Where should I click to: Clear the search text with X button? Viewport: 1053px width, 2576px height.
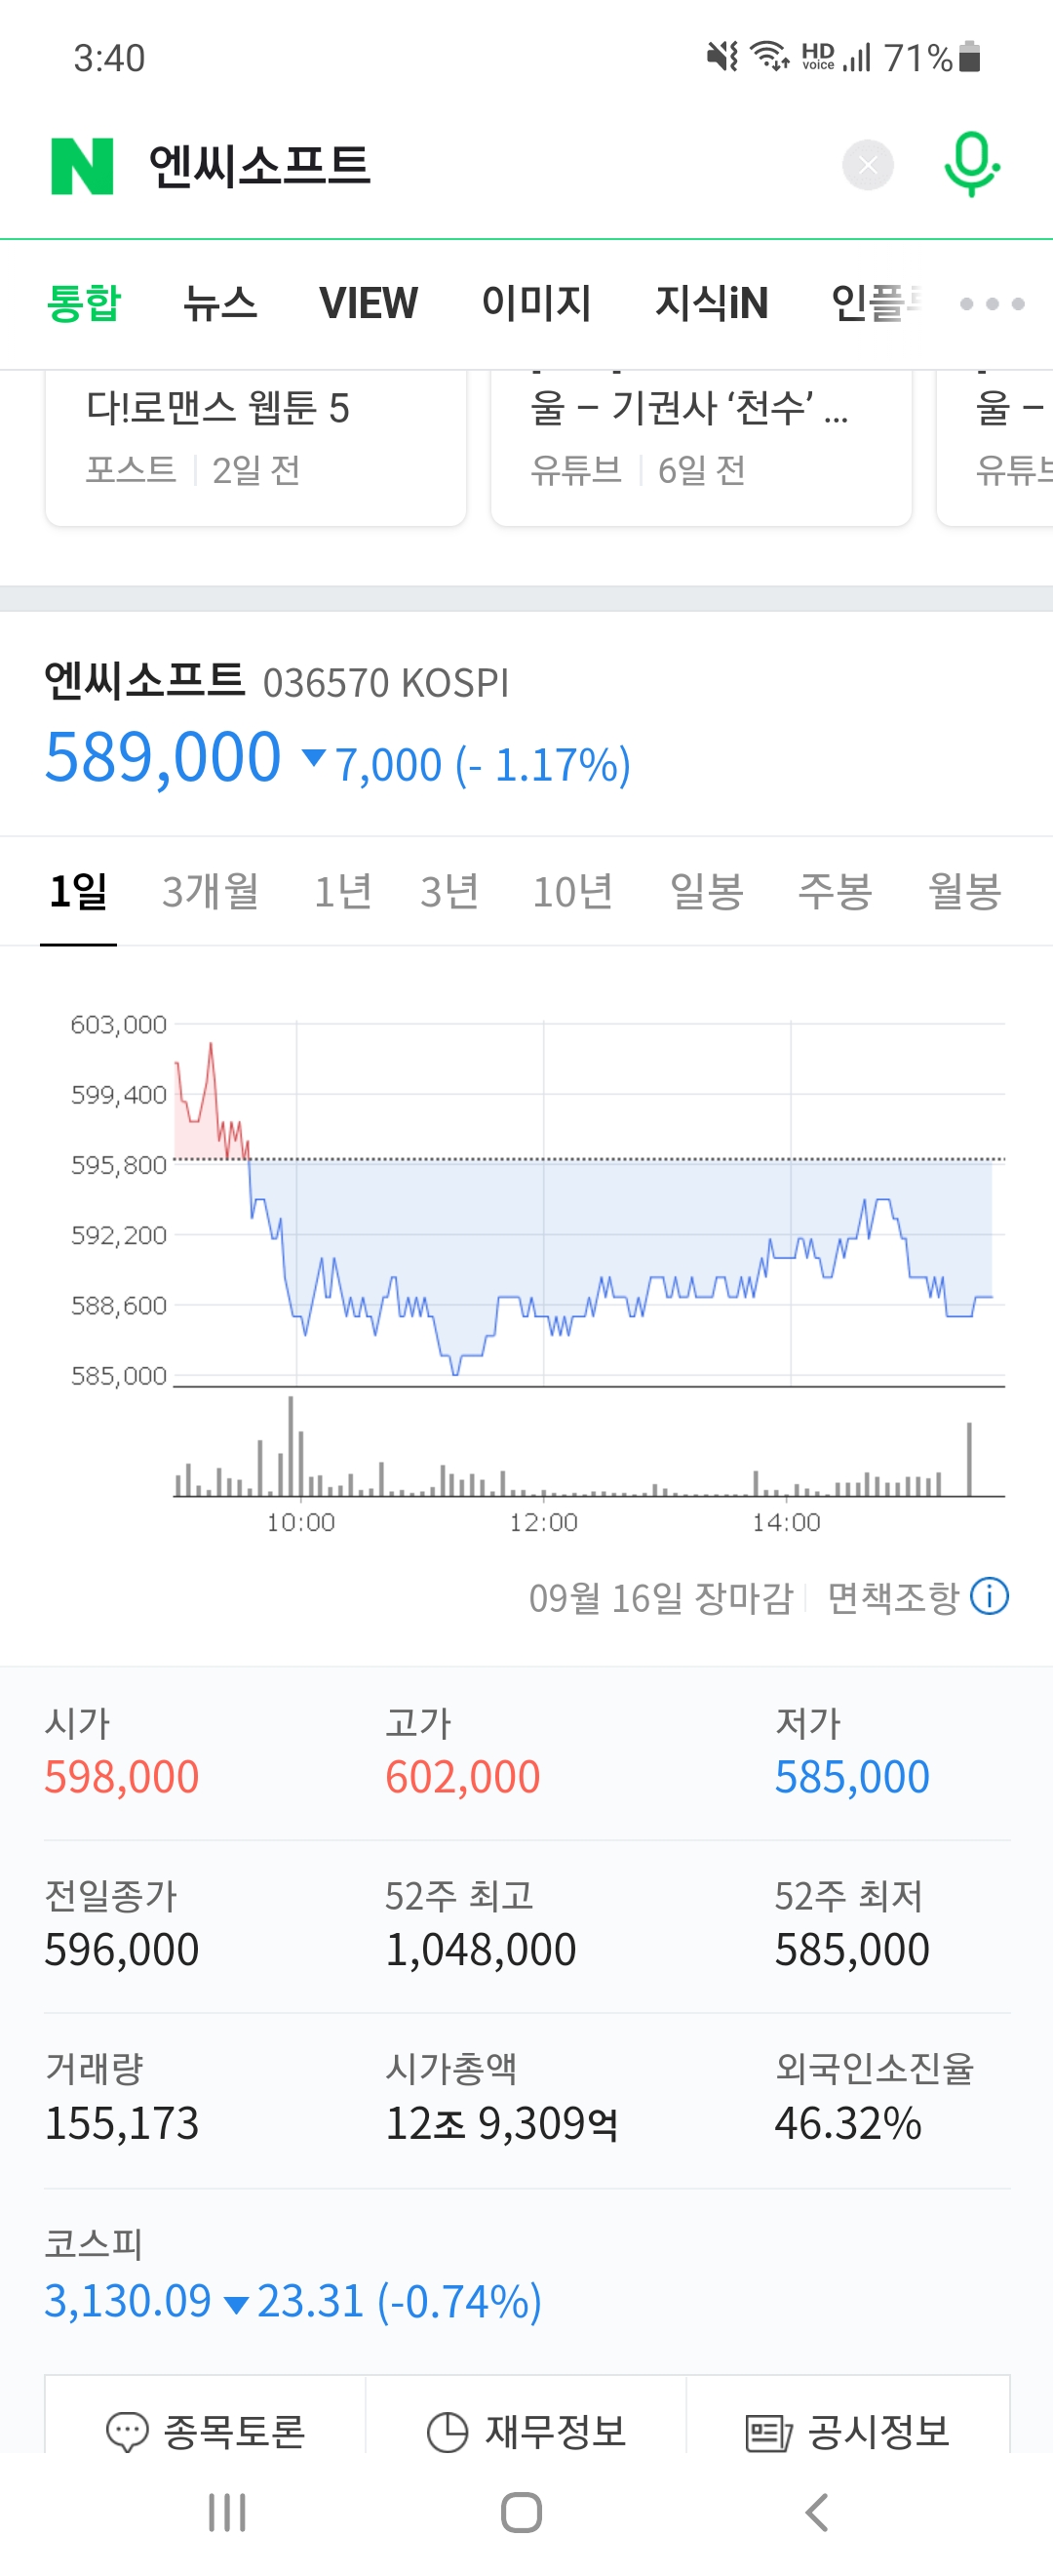click(x=867, y=165)
